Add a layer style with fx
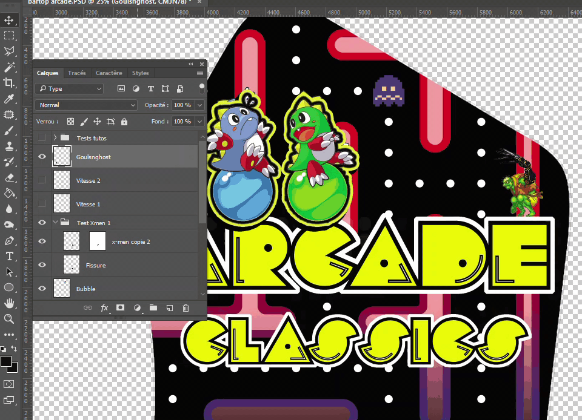 (104, 308)
